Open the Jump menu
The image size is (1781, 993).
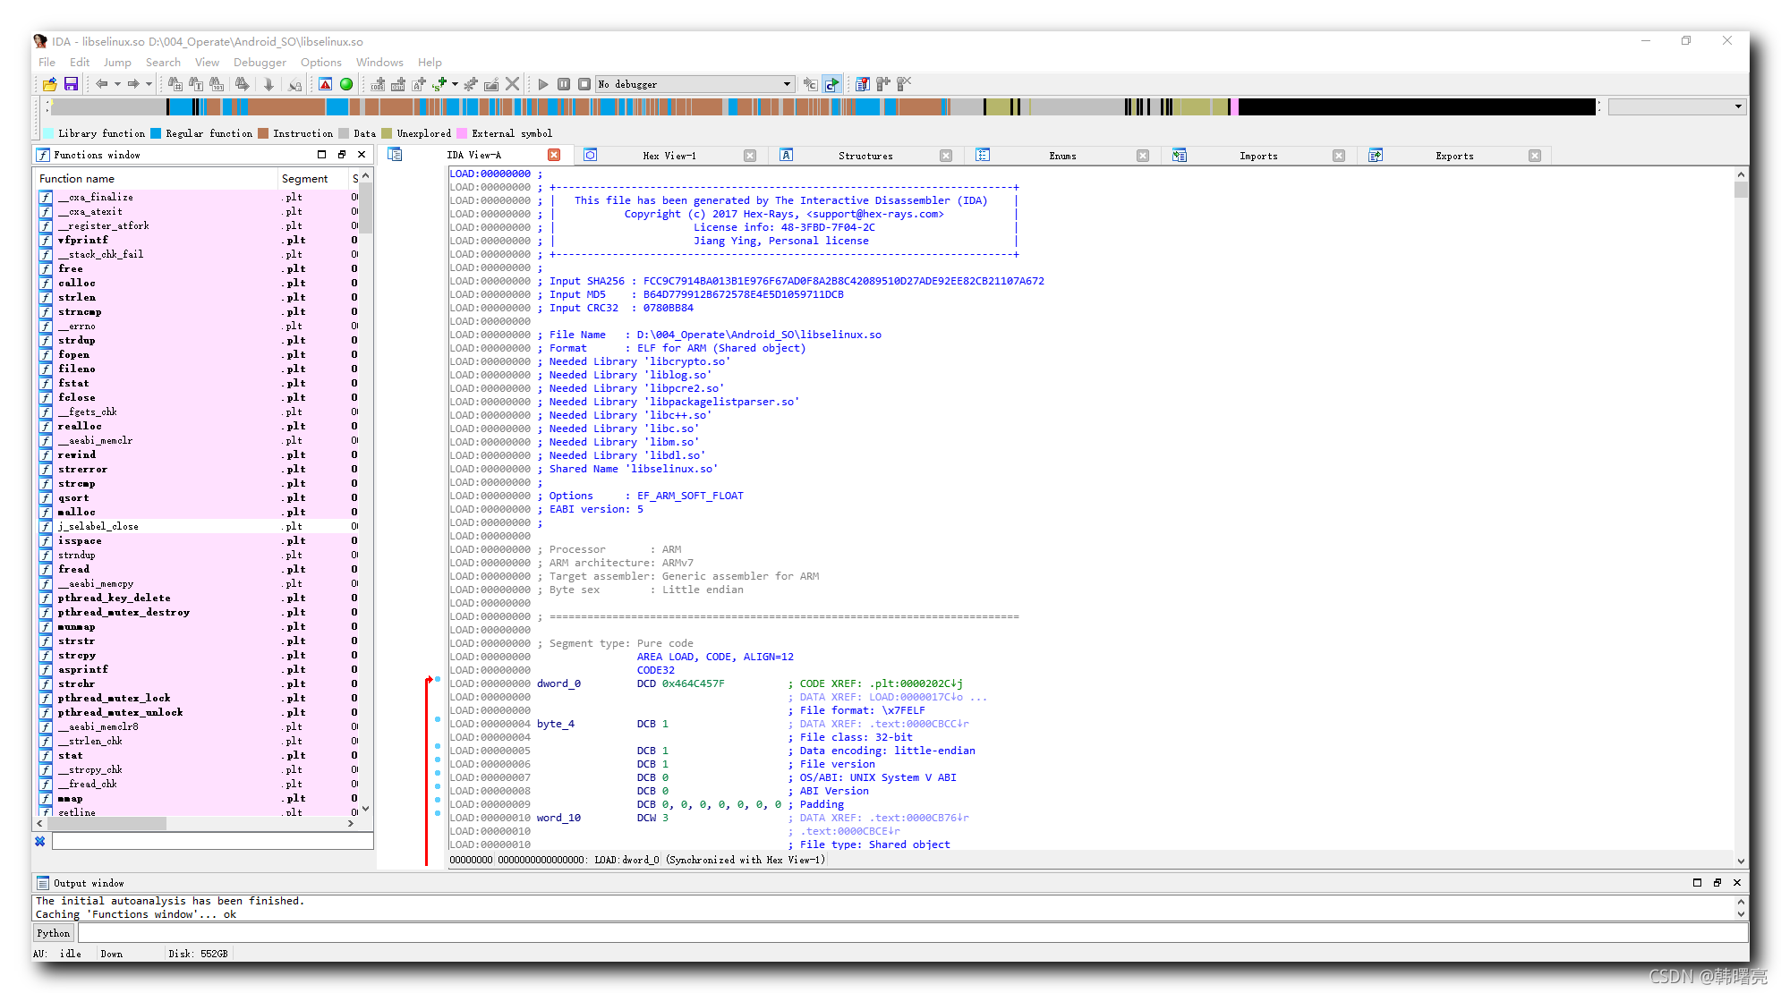click(x=117, y=63)
